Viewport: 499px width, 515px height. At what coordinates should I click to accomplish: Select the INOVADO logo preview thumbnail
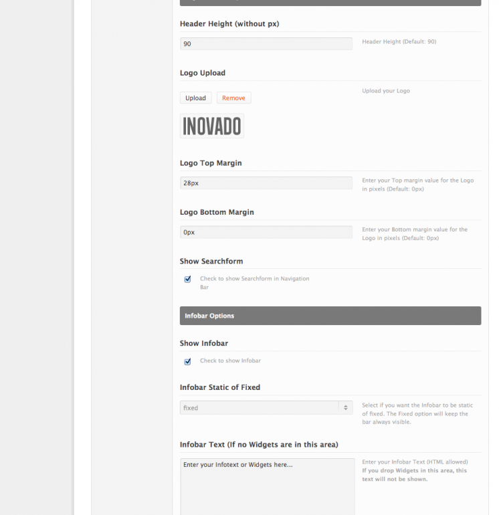pos(212,126)
